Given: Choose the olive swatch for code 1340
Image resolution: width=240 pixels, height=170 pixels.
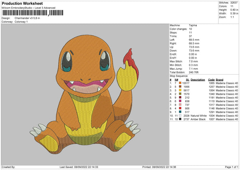Looking at the screenshot, I should pyautogui.click(x=181, y=93).
